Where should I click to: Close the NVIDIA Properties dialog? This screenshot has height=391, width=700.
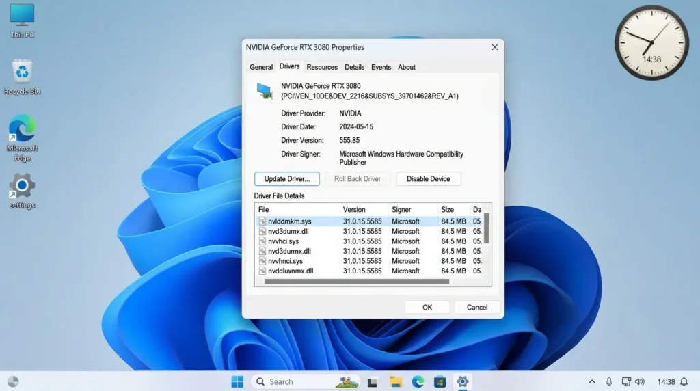coord(494,47)
